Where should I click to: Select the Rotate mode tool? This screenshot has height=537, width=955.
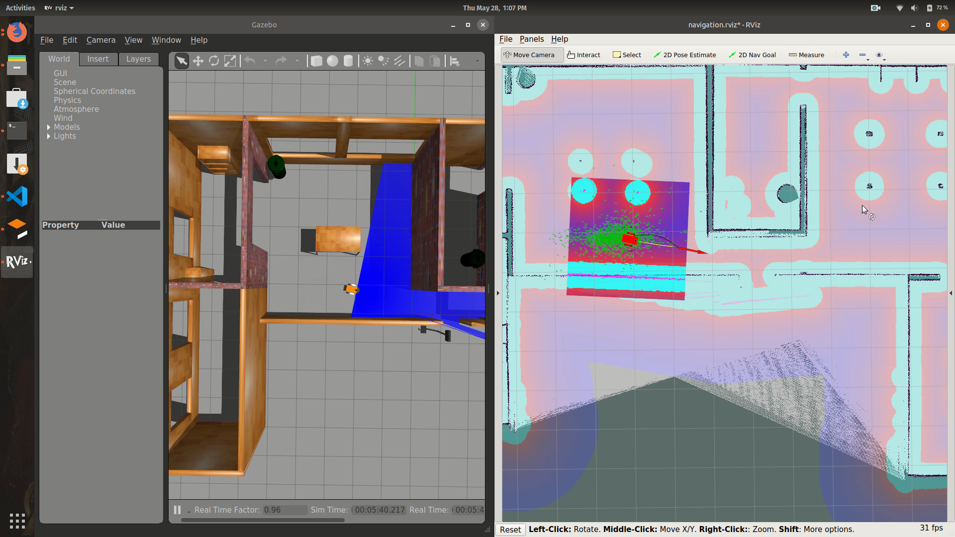pos(214,61)
